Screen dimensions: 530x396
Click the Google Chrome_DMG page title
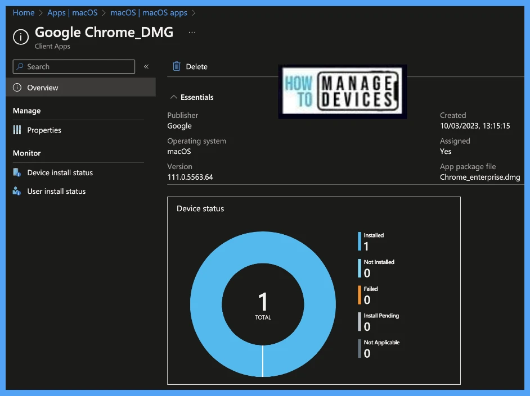[104, 33]
